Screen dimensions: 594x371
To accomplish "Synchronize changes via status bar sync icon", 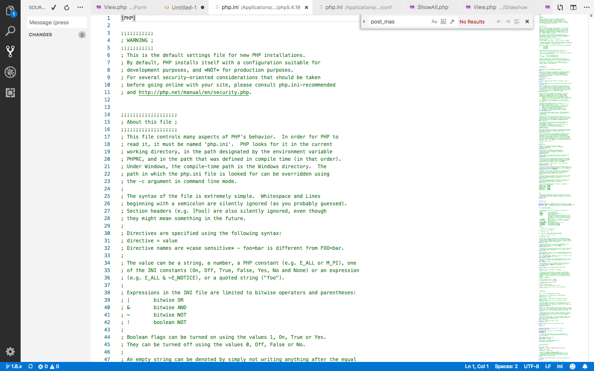I will [31, 366].
